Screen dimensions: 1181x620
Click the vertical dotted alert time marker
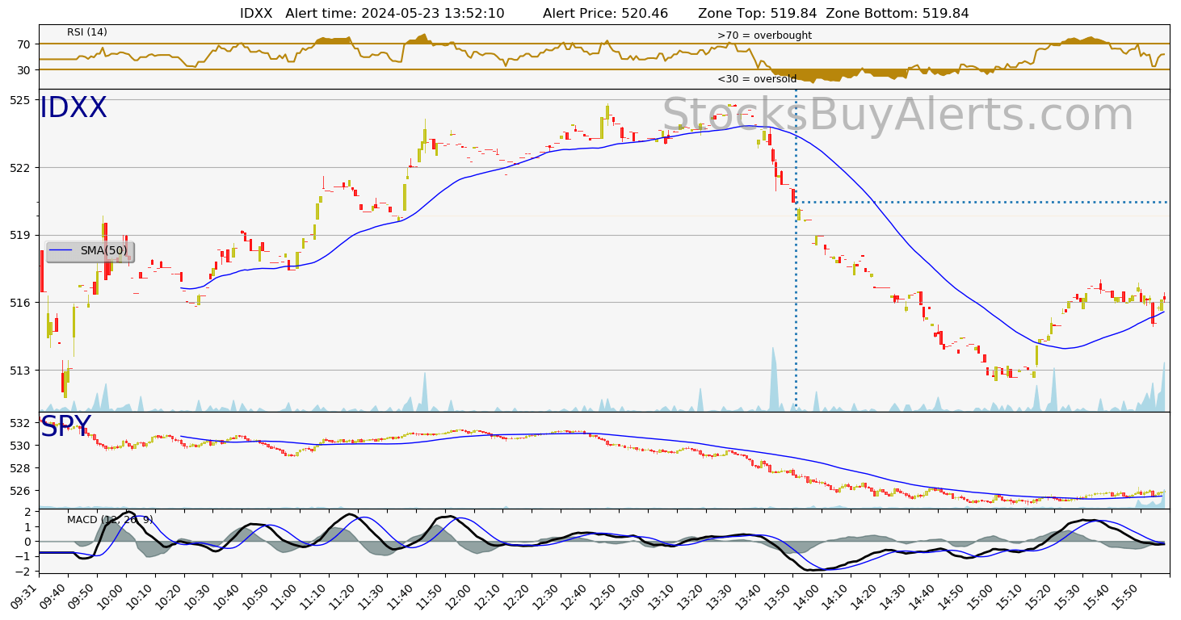796,250
